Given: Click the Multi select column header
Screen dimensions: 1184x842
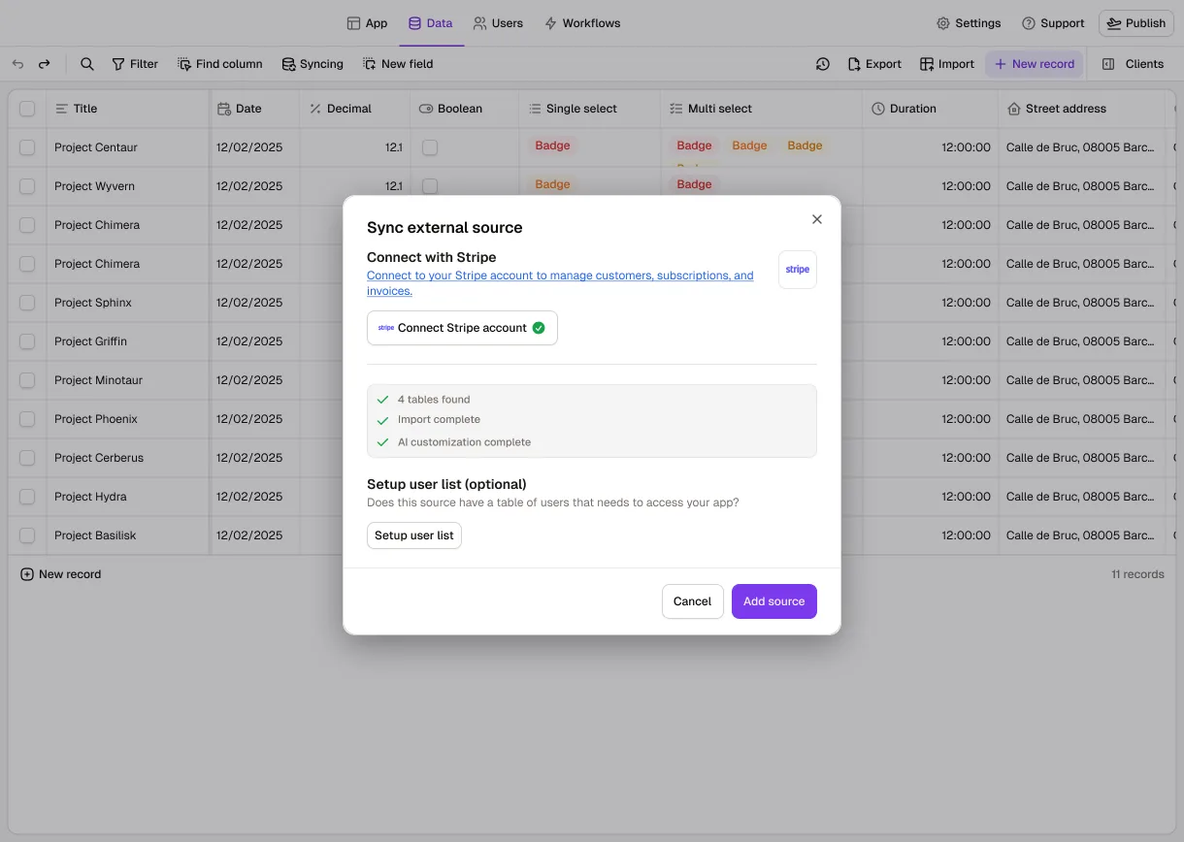Looking at the screenshot, I should [762, 109].
